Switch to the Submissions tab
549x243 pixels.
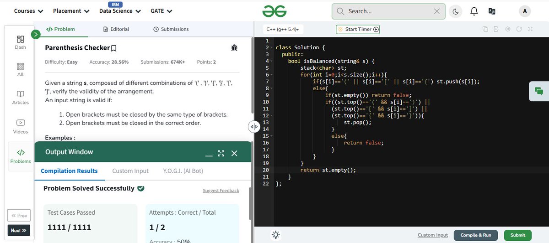coord(171,29)
